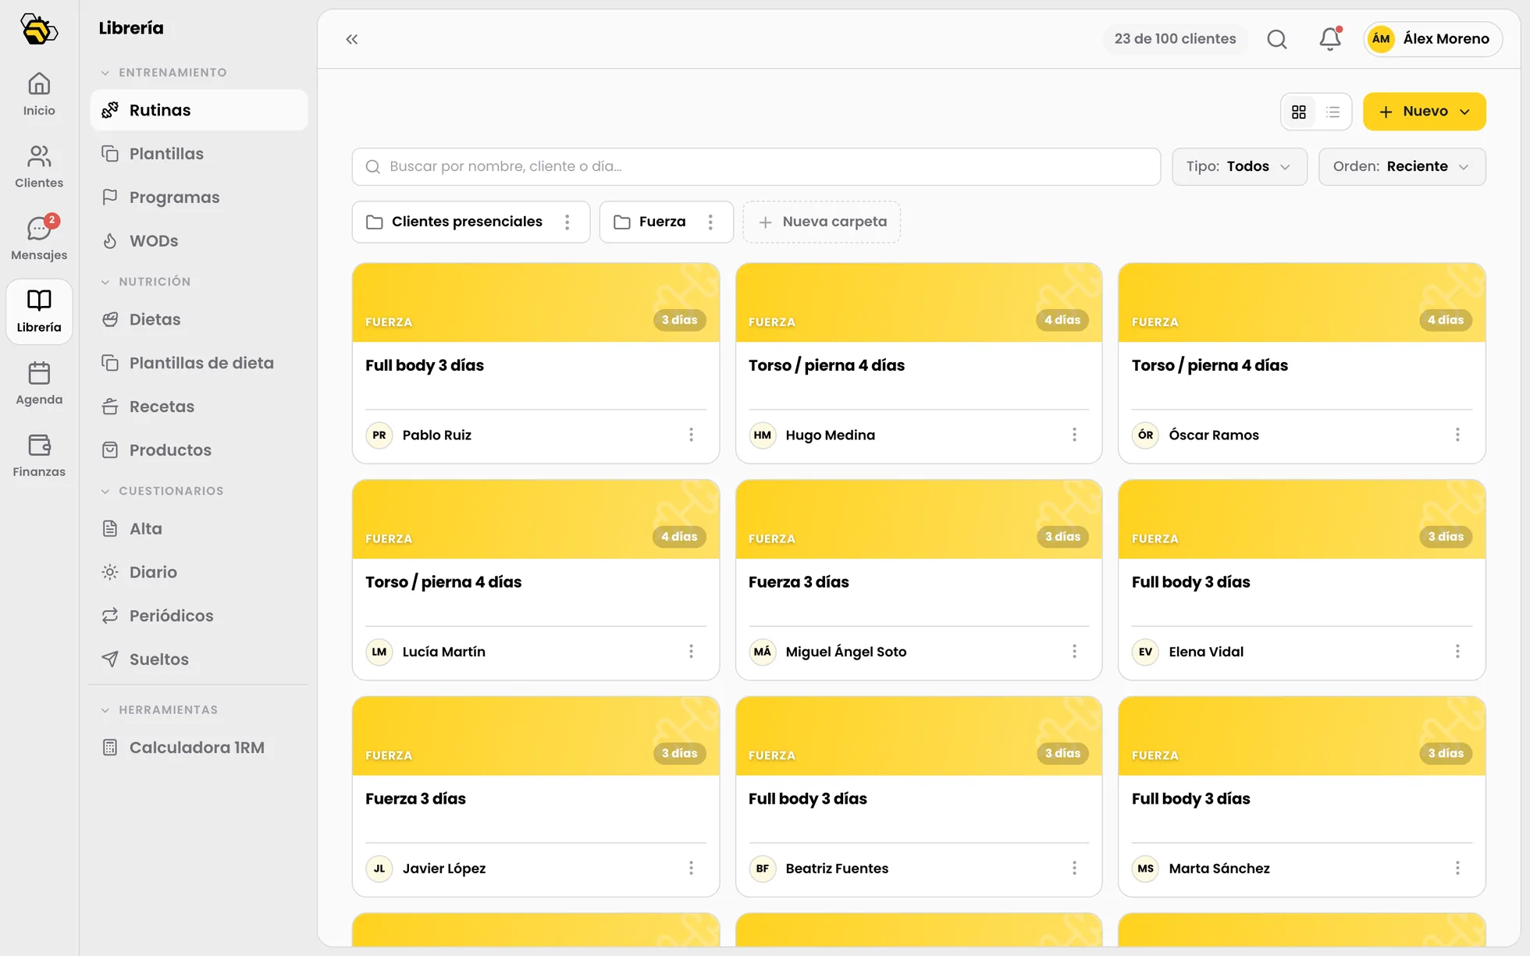The image size is (1530, 956).
Task: Open options for Clientes presenciales folder
Action: (x=568, y=222)
